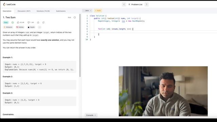Click the description panel scrollbar

(80, 45)
